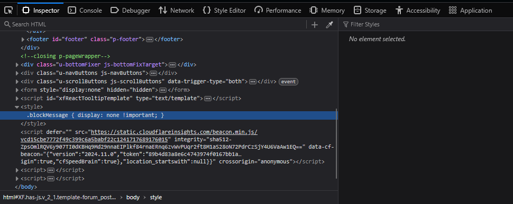Switch to the Performance tab
The width and height of the screenshot is (513, 204).
278,11
